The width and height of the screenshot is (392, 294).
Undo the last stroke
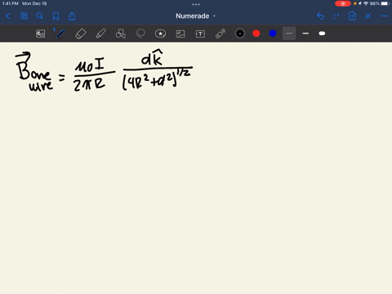(x=320, y=16)
